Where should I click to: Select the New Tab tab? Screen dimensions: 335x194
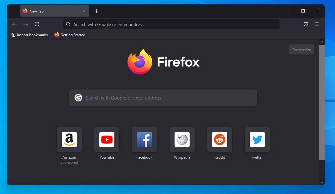pos(55,11)
